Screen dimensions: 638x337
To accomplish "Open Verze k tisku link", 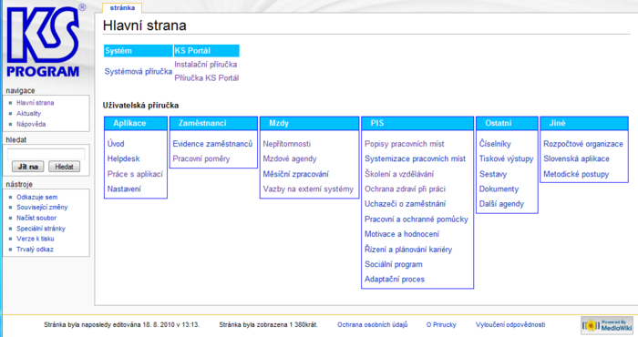I will coord(35,239).
